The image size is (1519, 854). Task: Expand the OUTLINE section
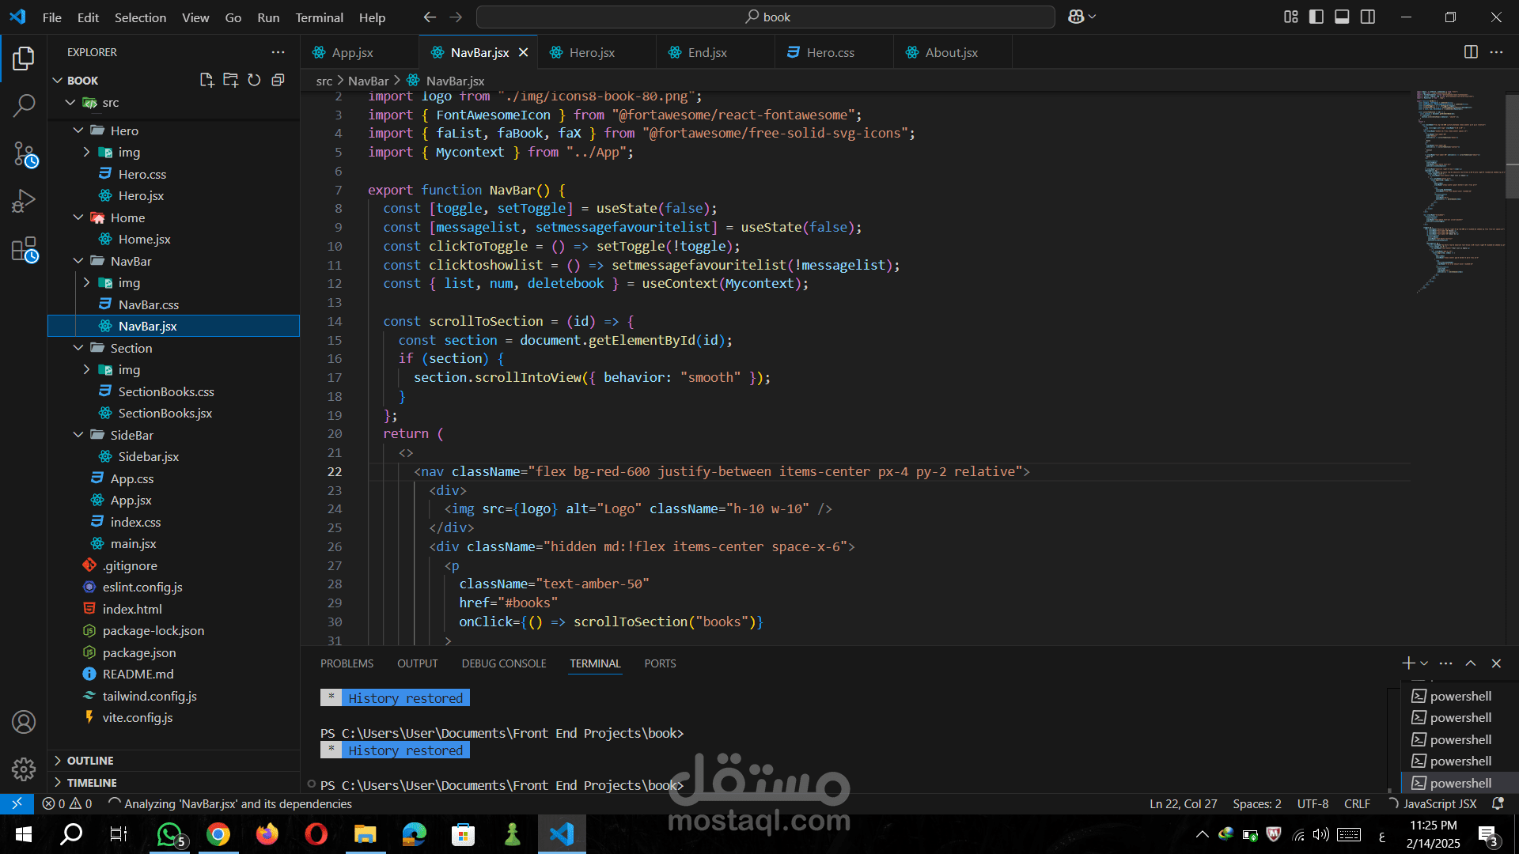89,760
